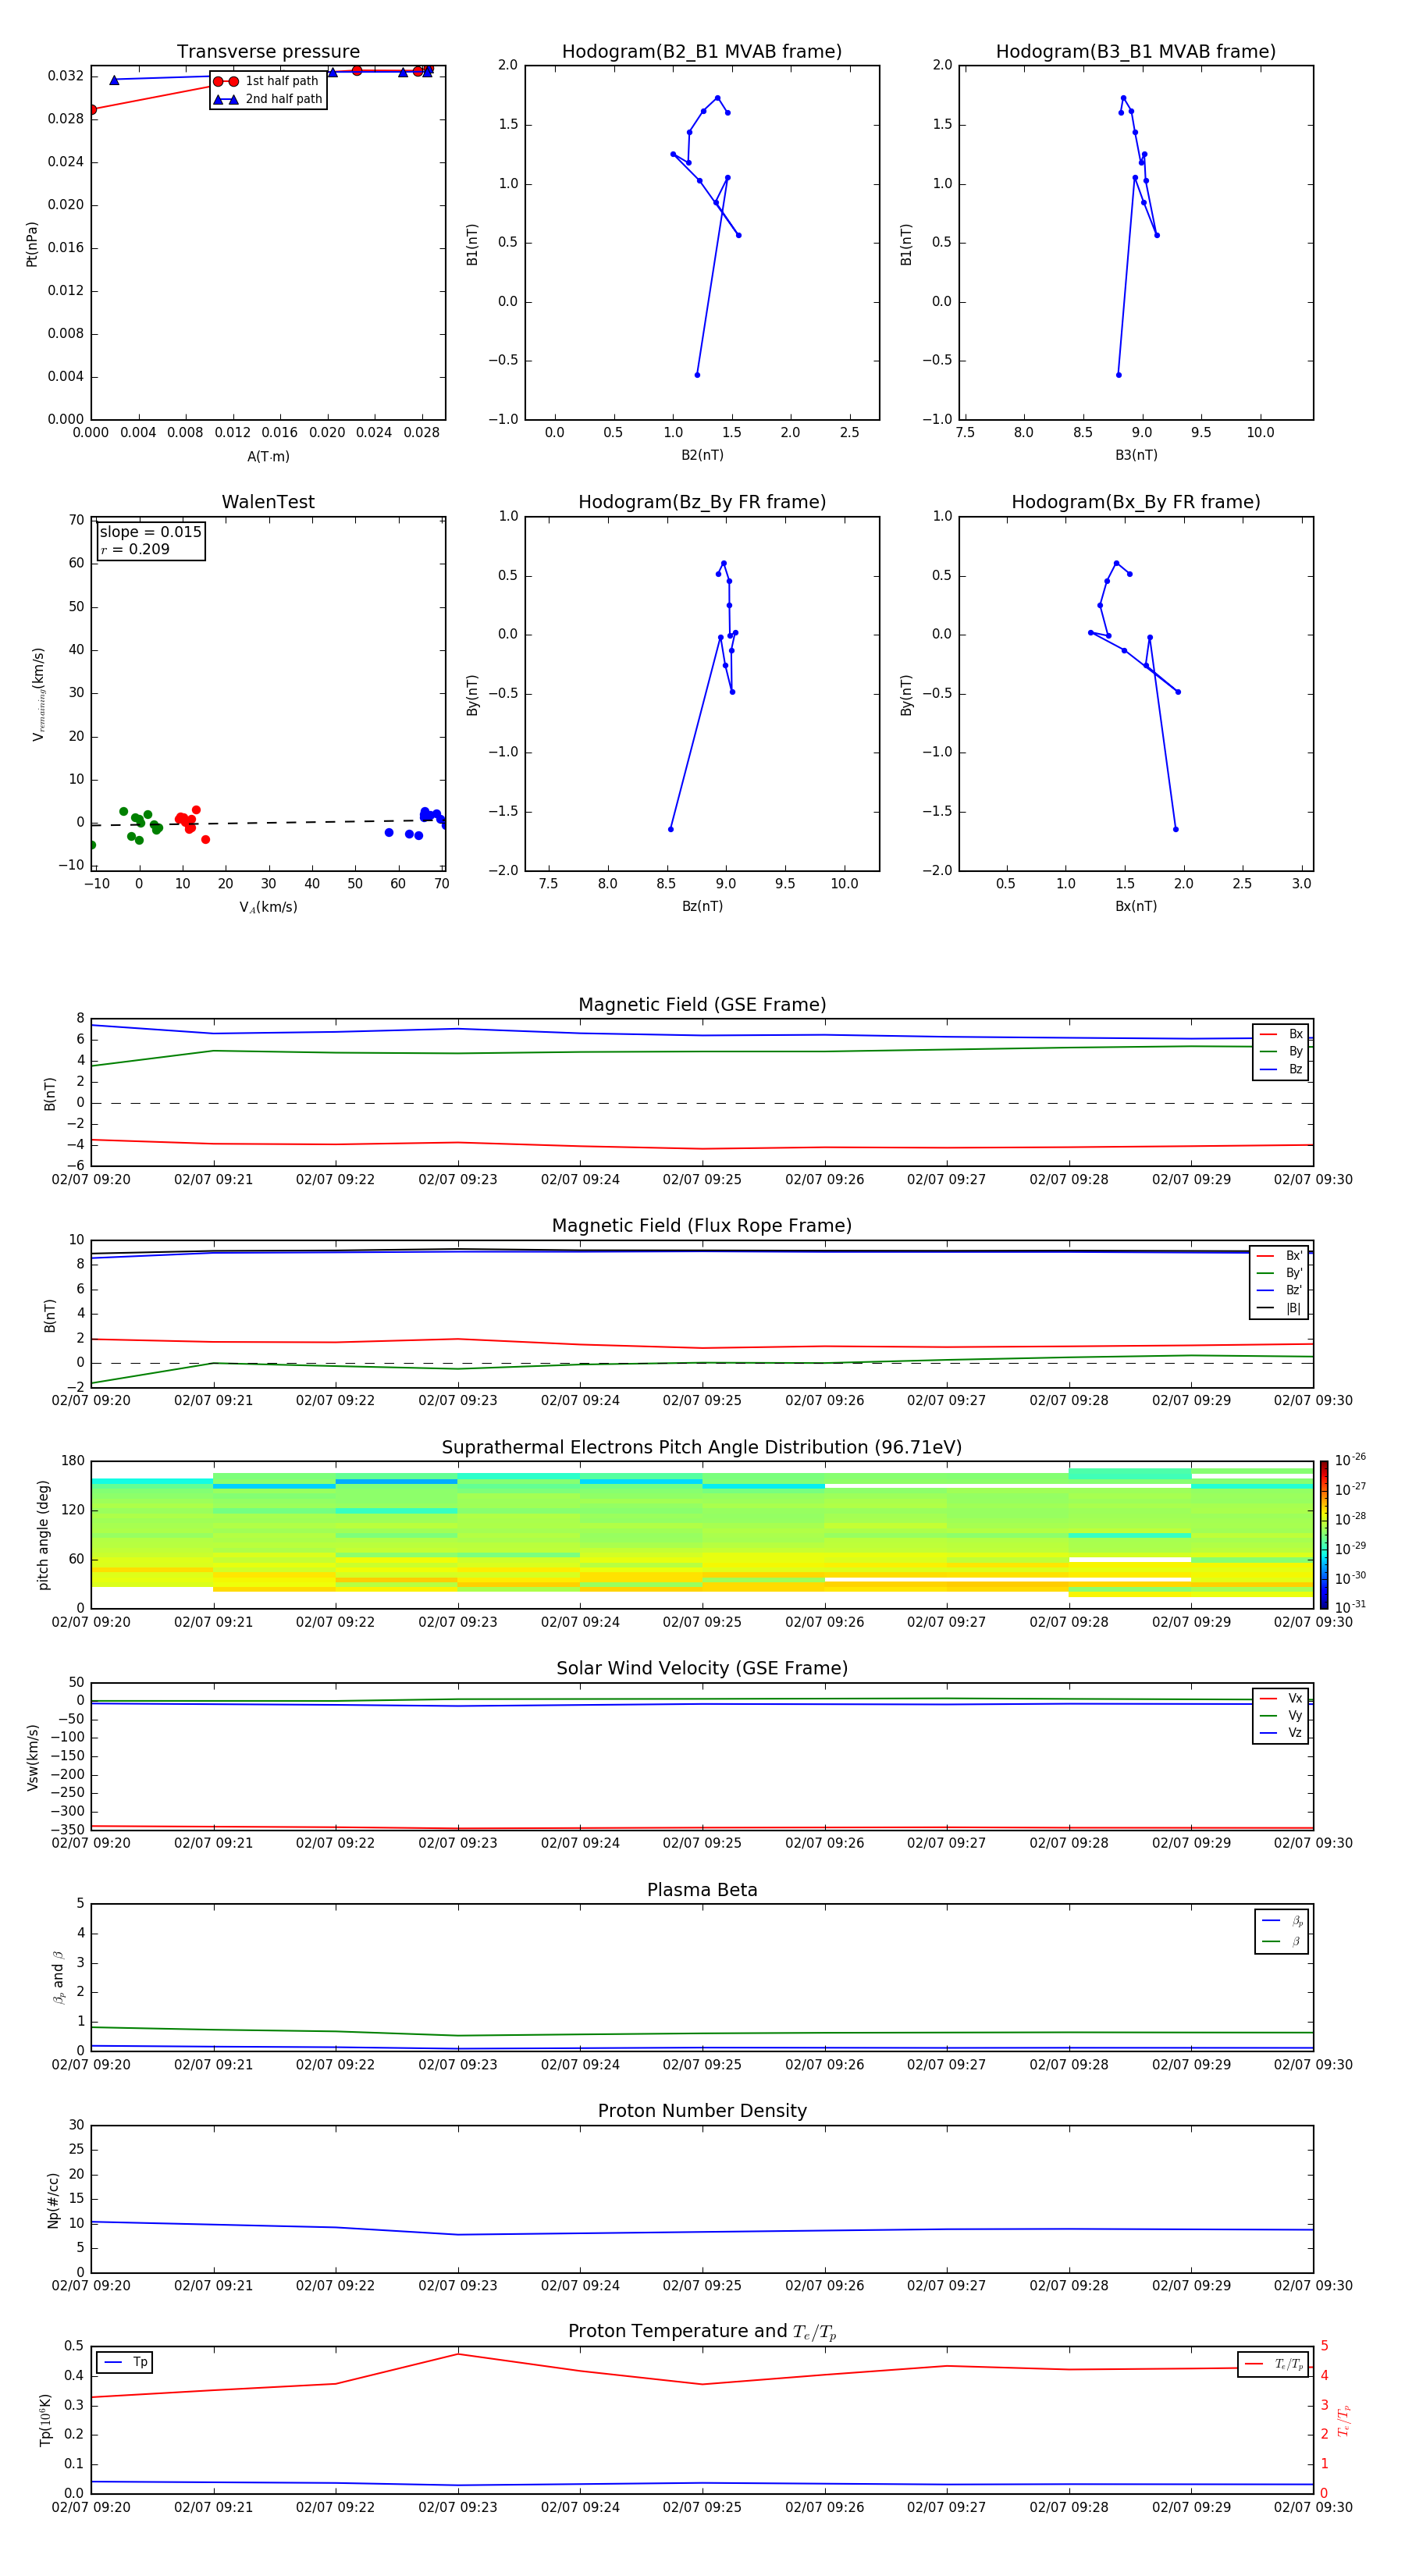Click the Suprathermal Electrons Pitch Angle Distribution title
The height and width of the screenshot is (2576, 1405).
[x=702, y=1447]
